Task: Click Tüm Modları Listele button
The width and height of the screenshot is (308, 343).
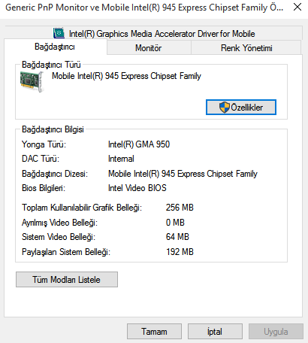Action: (x=67, y=280)
